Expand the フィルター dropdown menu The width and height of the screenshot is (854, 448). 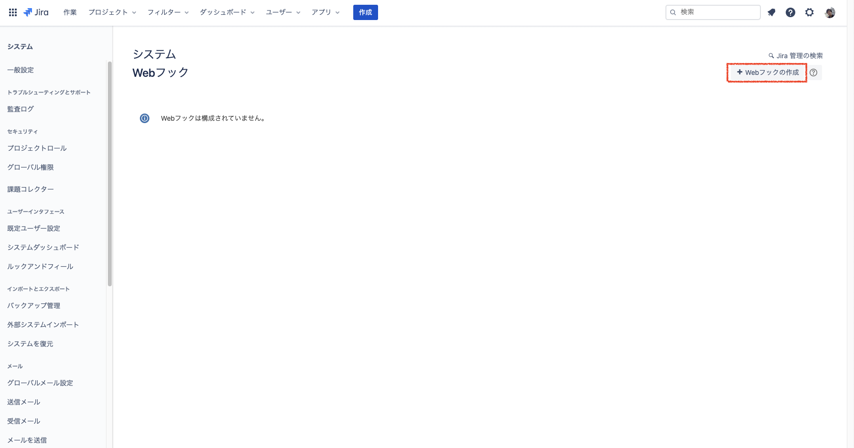point(168,12)
